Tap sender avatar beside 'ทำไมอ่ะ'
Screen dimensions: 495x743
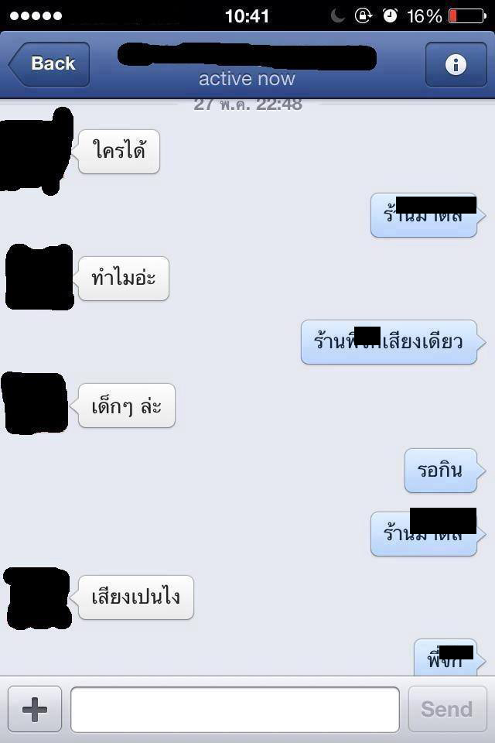click(39, 277)
